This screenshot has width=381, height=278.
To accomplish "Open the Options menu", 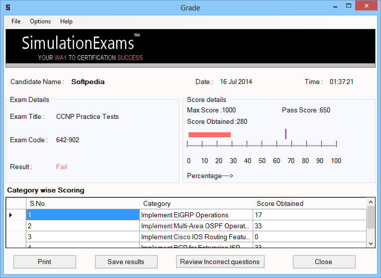I will (x=40, y=21).
